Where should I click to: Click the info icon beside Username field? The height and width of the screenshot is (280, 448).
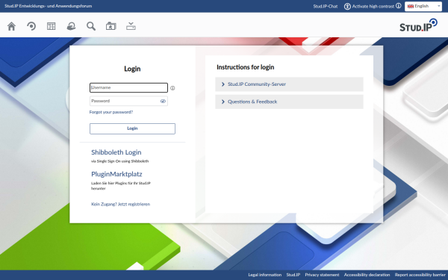click(172, 88)
